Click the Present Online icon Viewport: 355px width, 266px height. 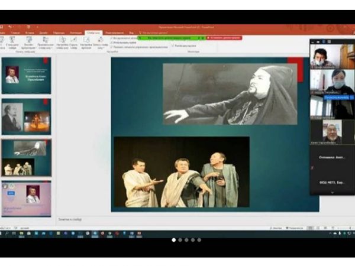[x=30, y=40]
